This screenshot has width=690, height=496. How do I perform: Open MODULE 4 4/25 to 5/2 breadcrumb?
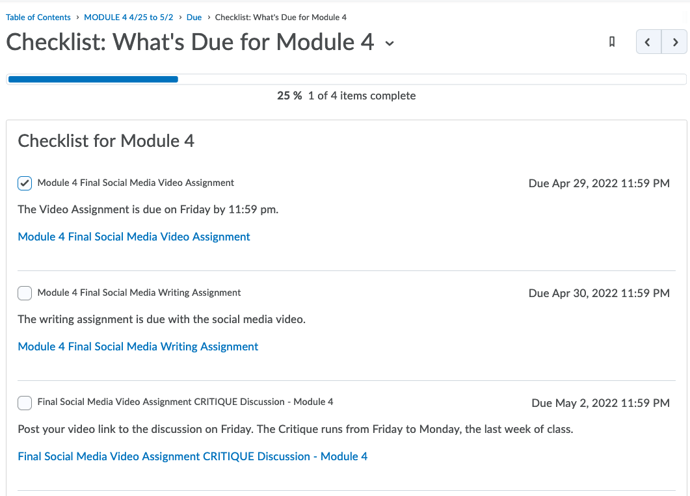[x=128, y=18]
